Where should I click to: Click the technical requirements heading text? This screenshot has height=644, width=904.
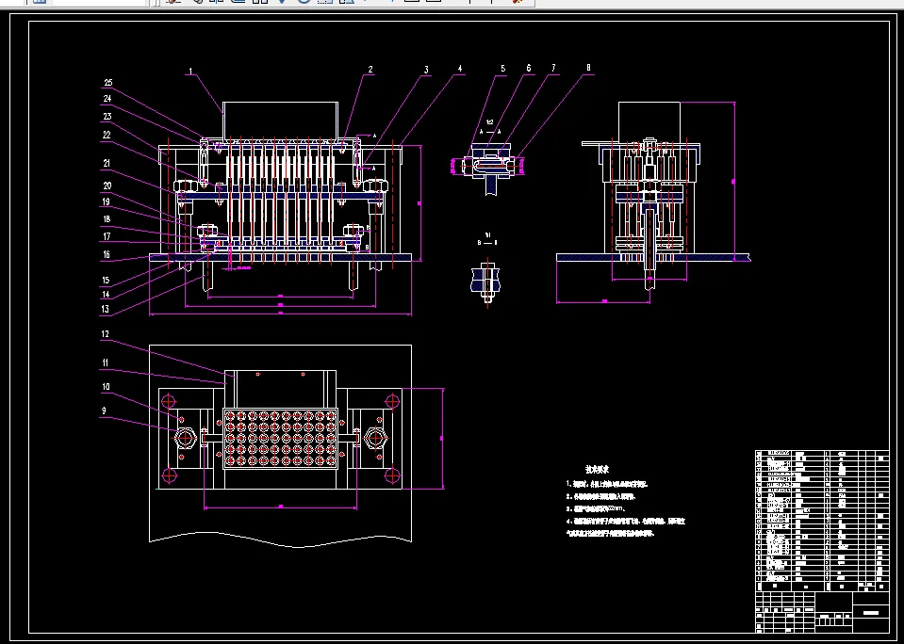click(x=598, y=468)
